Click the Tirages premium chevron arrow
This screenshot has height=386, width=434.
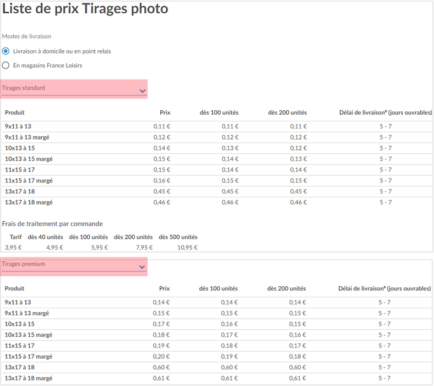pyautogui.click(x=142, y=267)
